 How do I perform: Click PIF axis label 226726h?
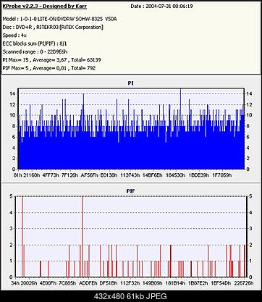coord(243,283)
